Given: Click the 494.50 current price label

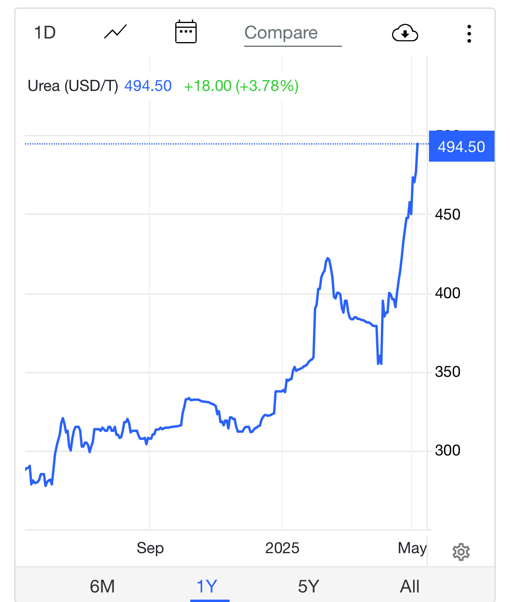Looking at the screenshot, I should (461, 147).
